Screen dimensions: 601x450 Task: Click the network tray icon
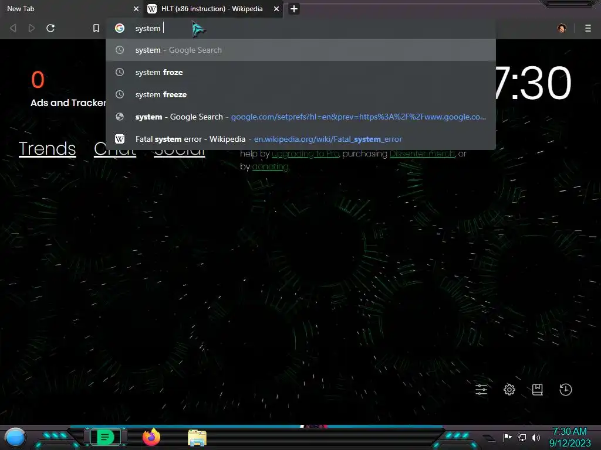coord(522,437)
